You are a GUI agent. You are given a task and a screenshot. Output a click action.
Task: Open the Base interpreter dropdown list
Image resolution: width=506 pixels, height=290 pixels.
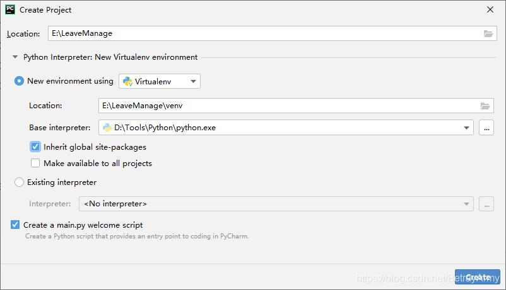[466, 128]
